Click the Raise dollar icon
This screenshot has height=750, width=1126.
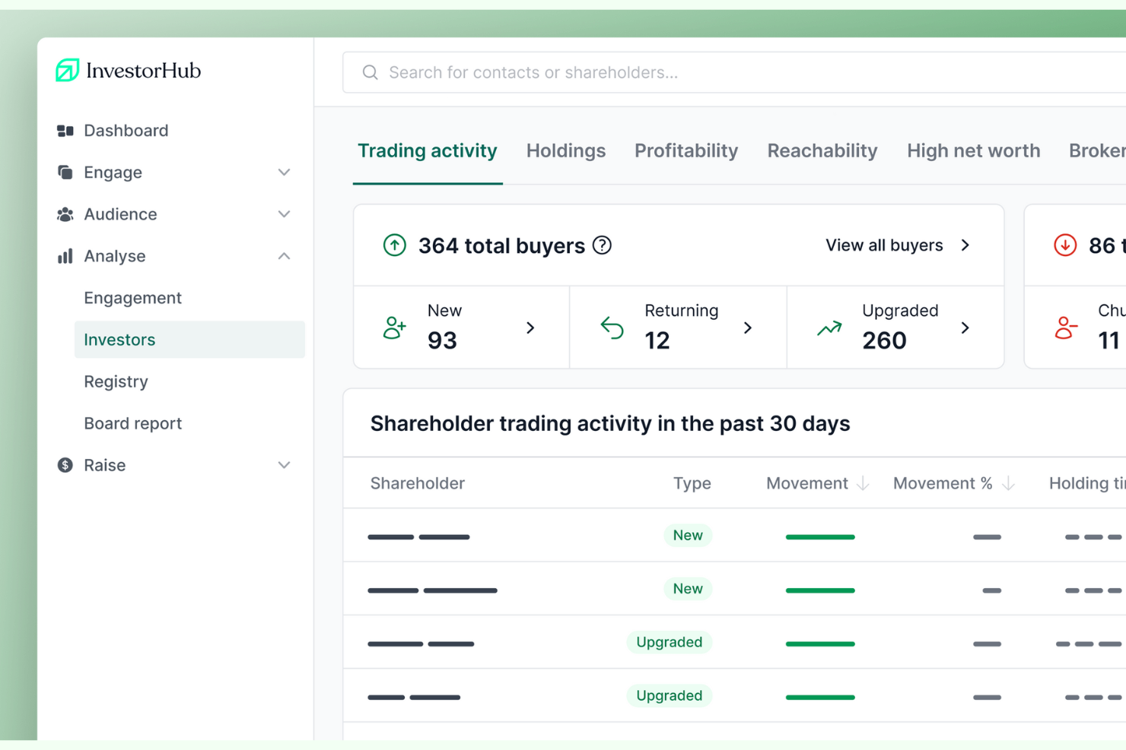click(x=65, y=464)
